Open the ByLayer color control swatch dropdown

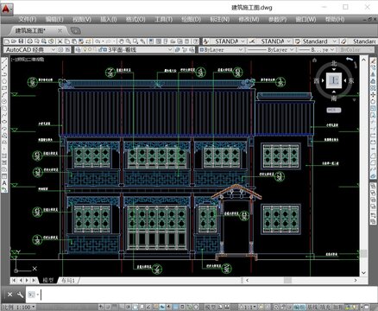tap(222, 50)
